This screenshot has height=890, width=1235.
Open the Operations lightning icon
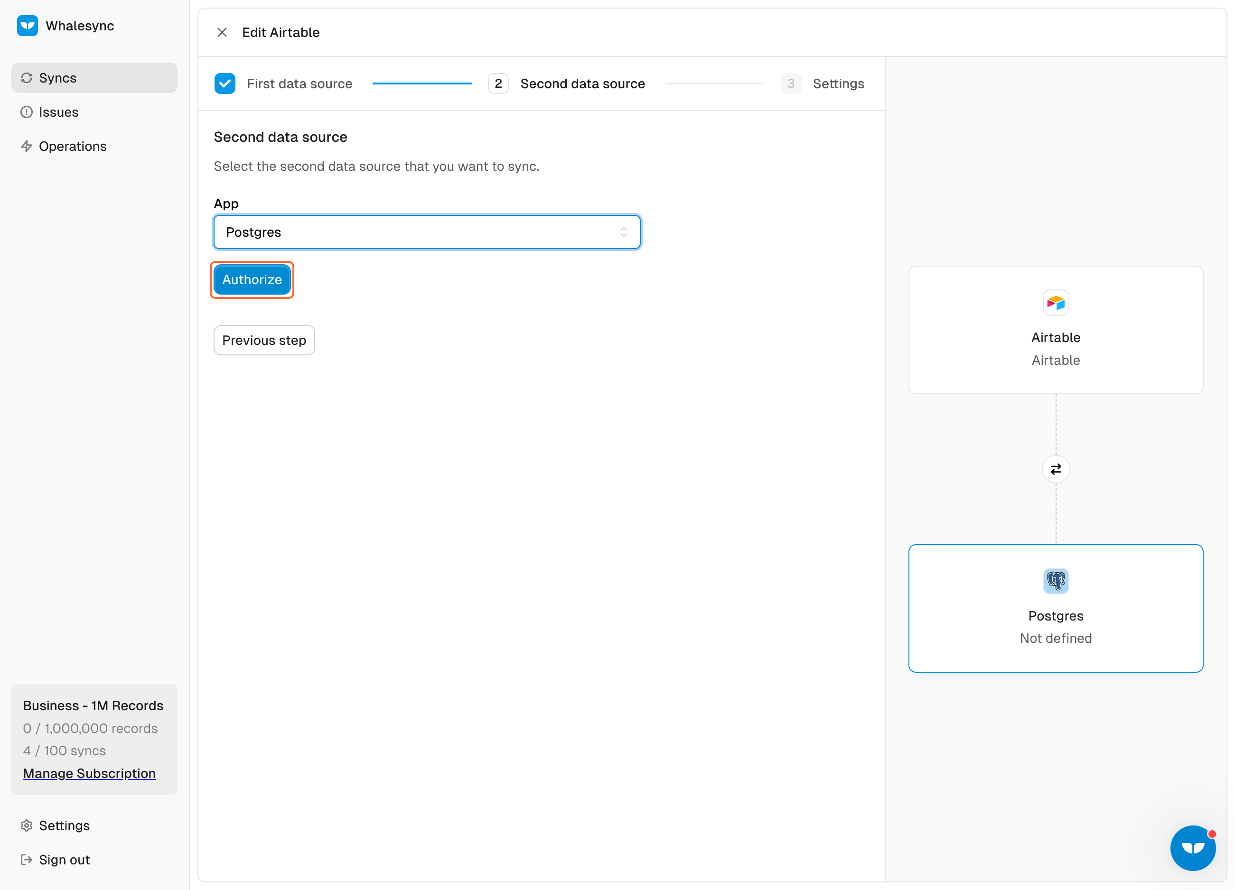pos(27,147)
